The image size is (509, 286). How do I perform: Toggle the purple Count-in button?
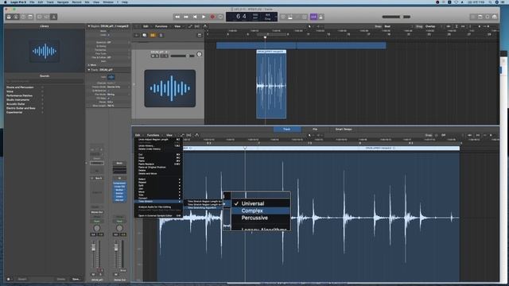click(313, 17)
